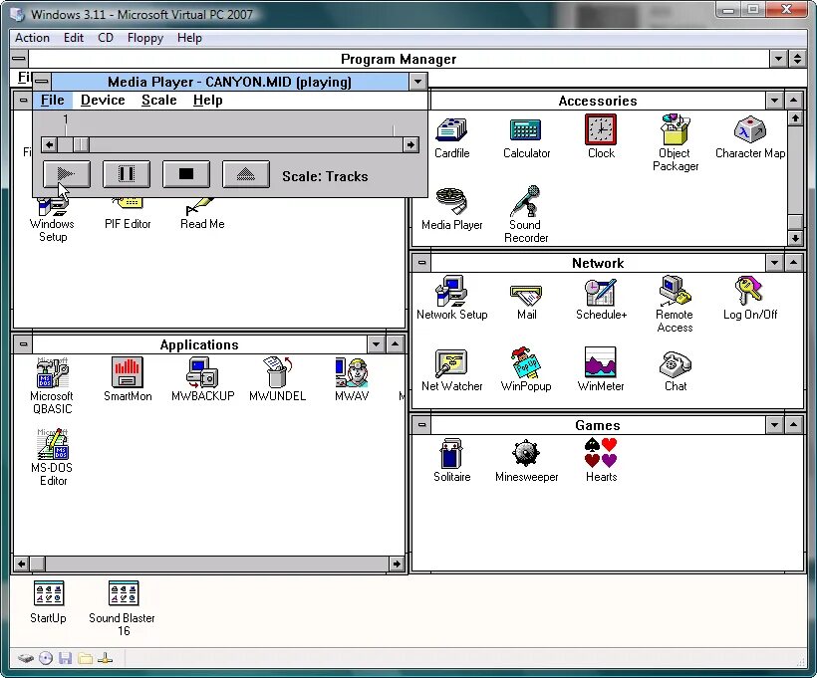Click the Windows Setup label
817x678 pixels.
pos(52,230)
